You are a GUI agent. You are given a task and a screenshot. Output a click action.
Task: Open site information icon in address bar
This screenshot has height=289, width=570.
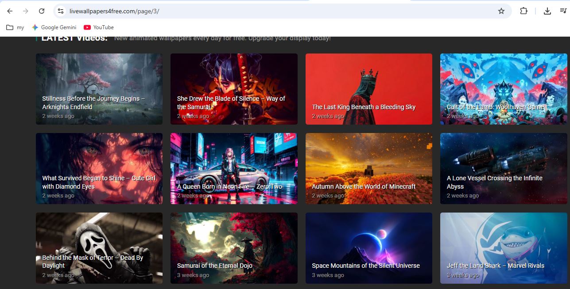[61, 11]
